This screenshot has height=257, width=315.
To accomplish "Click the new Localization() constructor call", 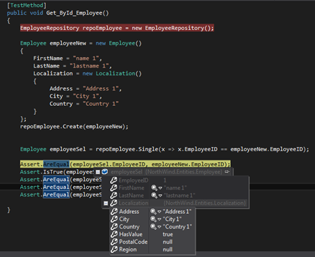I will 112,74.
